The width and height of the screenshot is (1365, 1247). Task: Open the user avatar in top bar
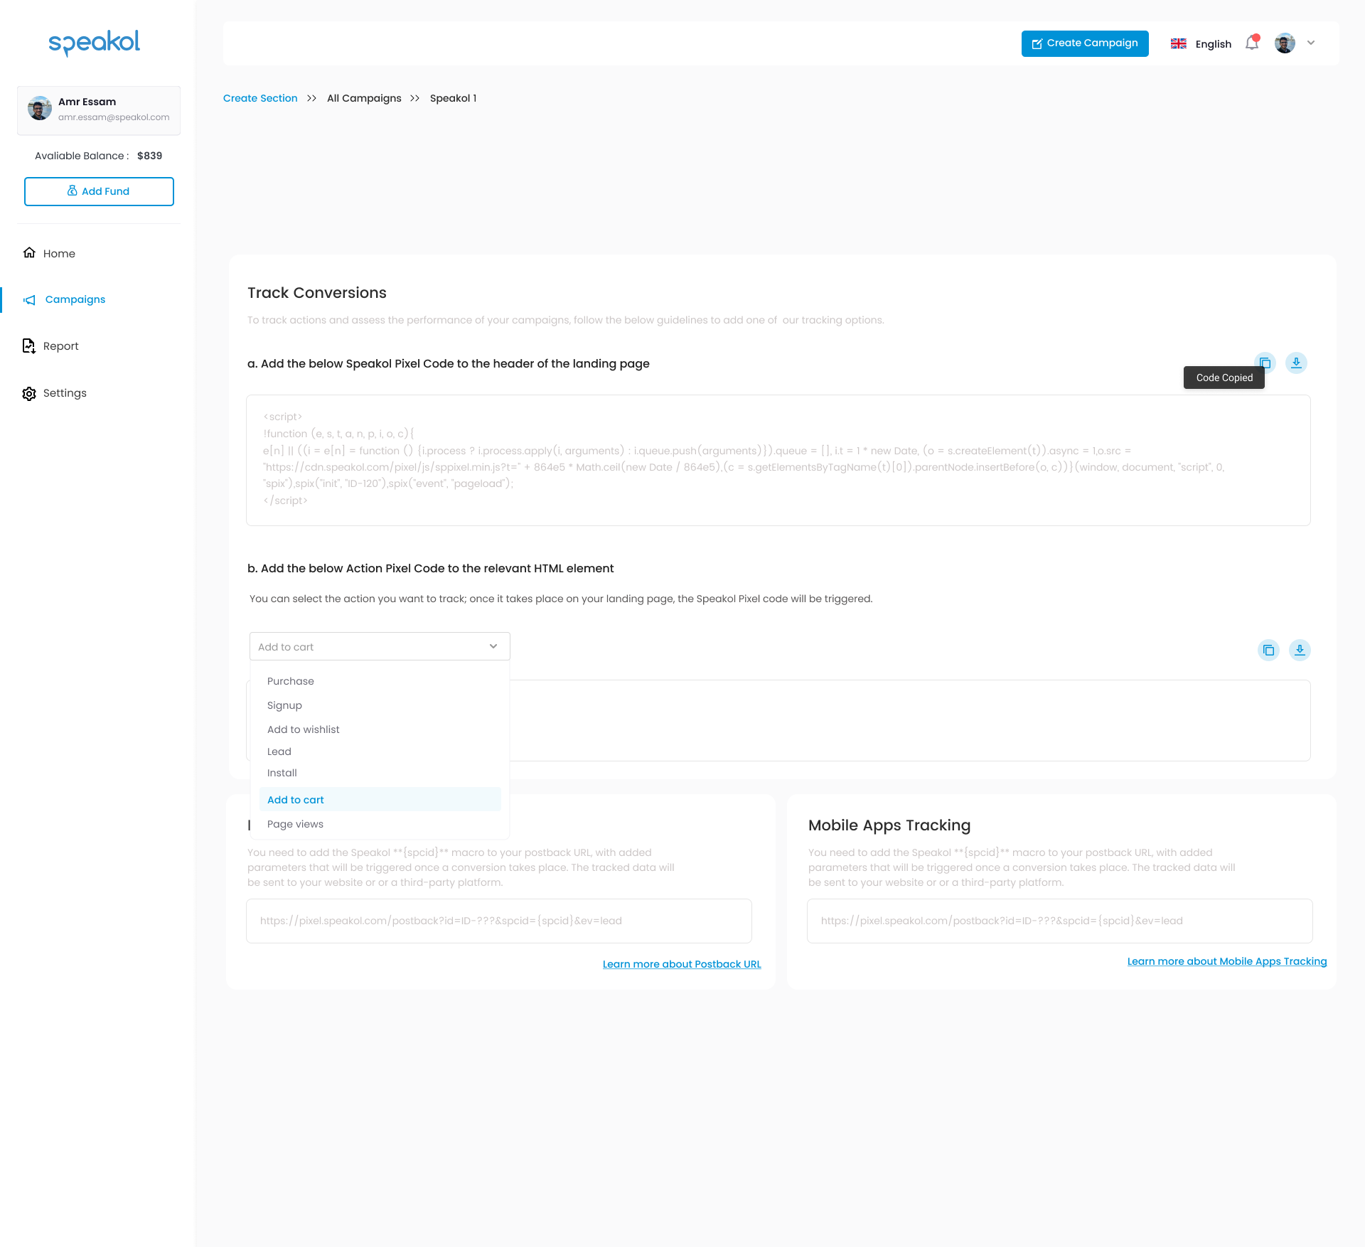[1285, 43]
